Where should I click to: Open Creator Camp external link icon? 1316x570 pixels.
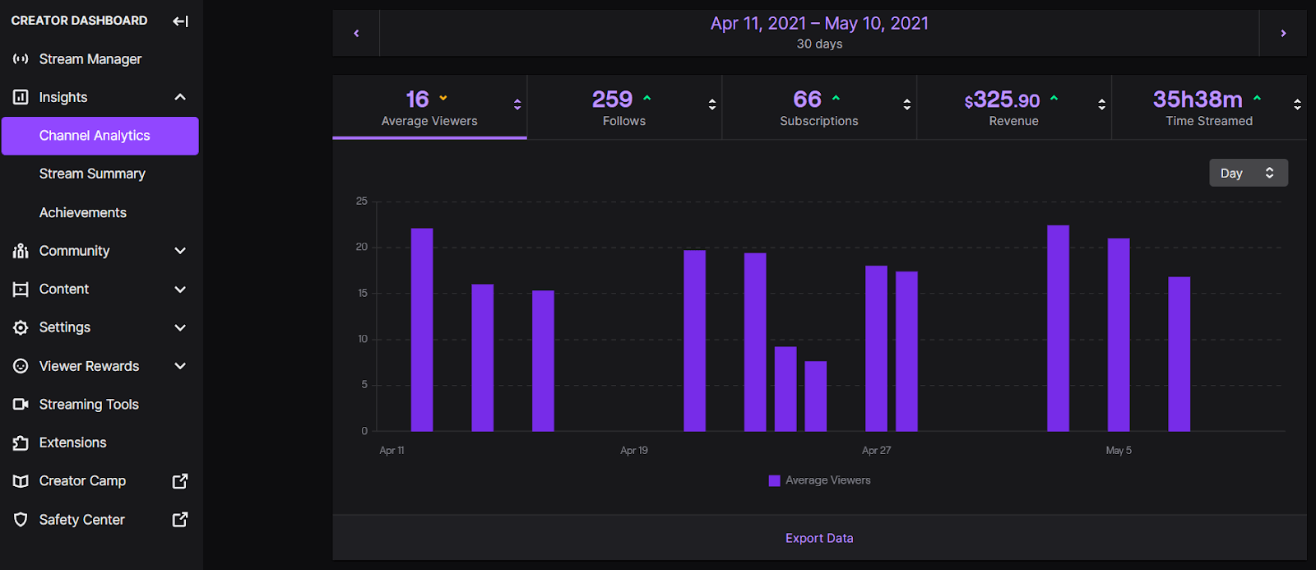[x=180, y=481]
